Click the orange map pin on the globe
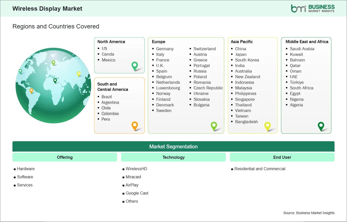The height and width of the screenshot is (222, 347). coord(31,90)
